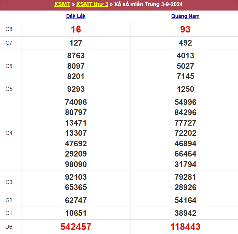Select Quảng Nam G3 number 79281
Image resolution: width=238 pixels, height=234 pixels.
tap(185, 177)
